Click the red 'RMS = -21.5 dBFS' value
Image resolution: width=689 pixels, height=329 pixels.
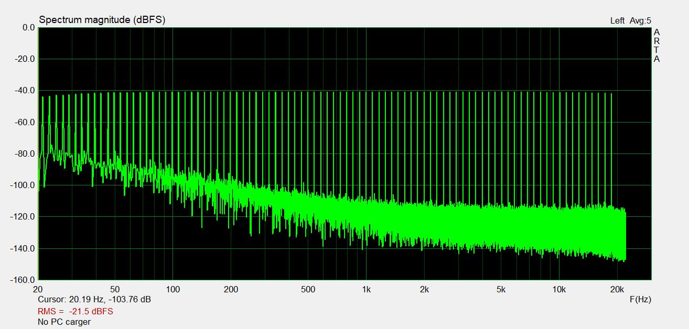tap(76, 311)
